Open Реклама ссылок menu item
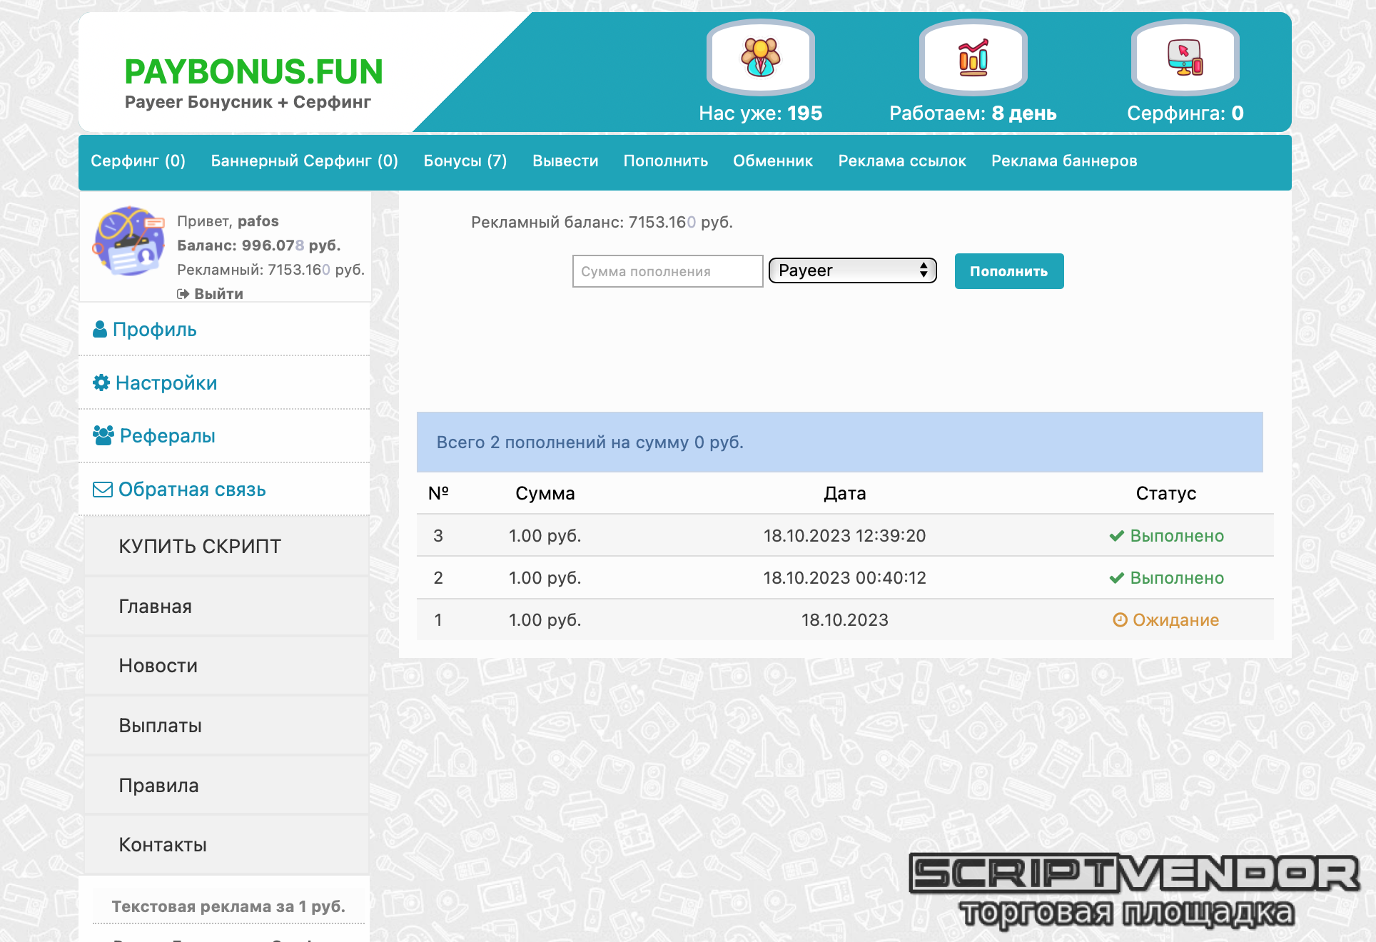1376x942 pixels. [x=902, y=161]
